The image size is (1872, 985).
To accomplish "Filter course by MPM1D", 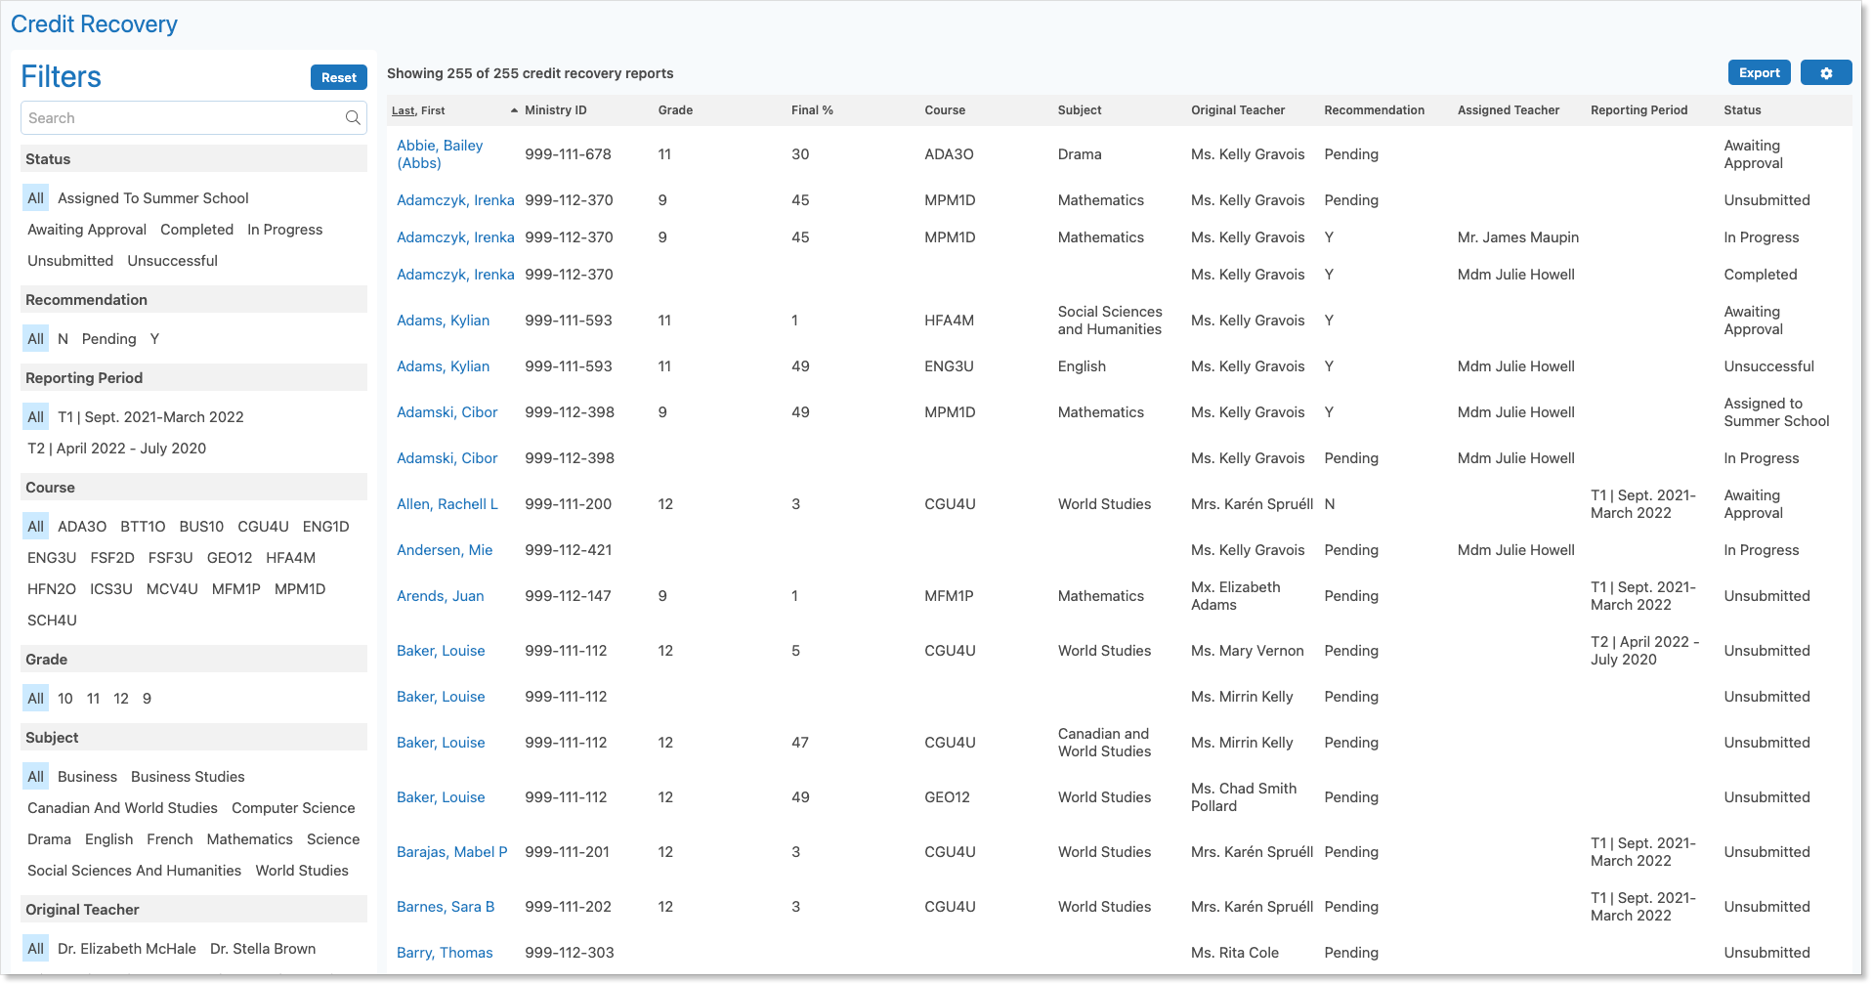I will click(300, 589).
